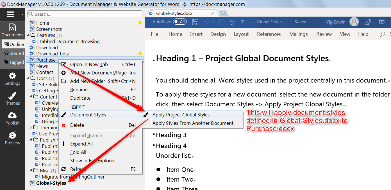Viewport: 391px width, 190px height.
Task: Open a new document tab
Action: [x=223, y=13]
